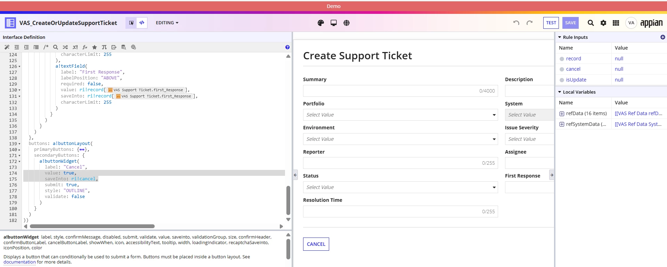Click the interface object icon beside title
This screenshot has height=267, width=667.
[10, 23]
